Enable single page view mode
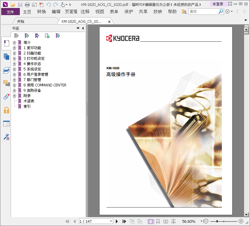The height and width of the screenshot is (226, 250). [151, 222]
